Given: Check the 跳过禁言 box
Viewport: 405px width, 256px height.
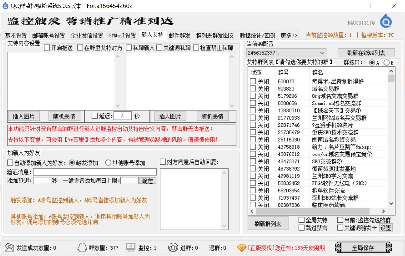Looking at the screenshot, I should [301, 228].
